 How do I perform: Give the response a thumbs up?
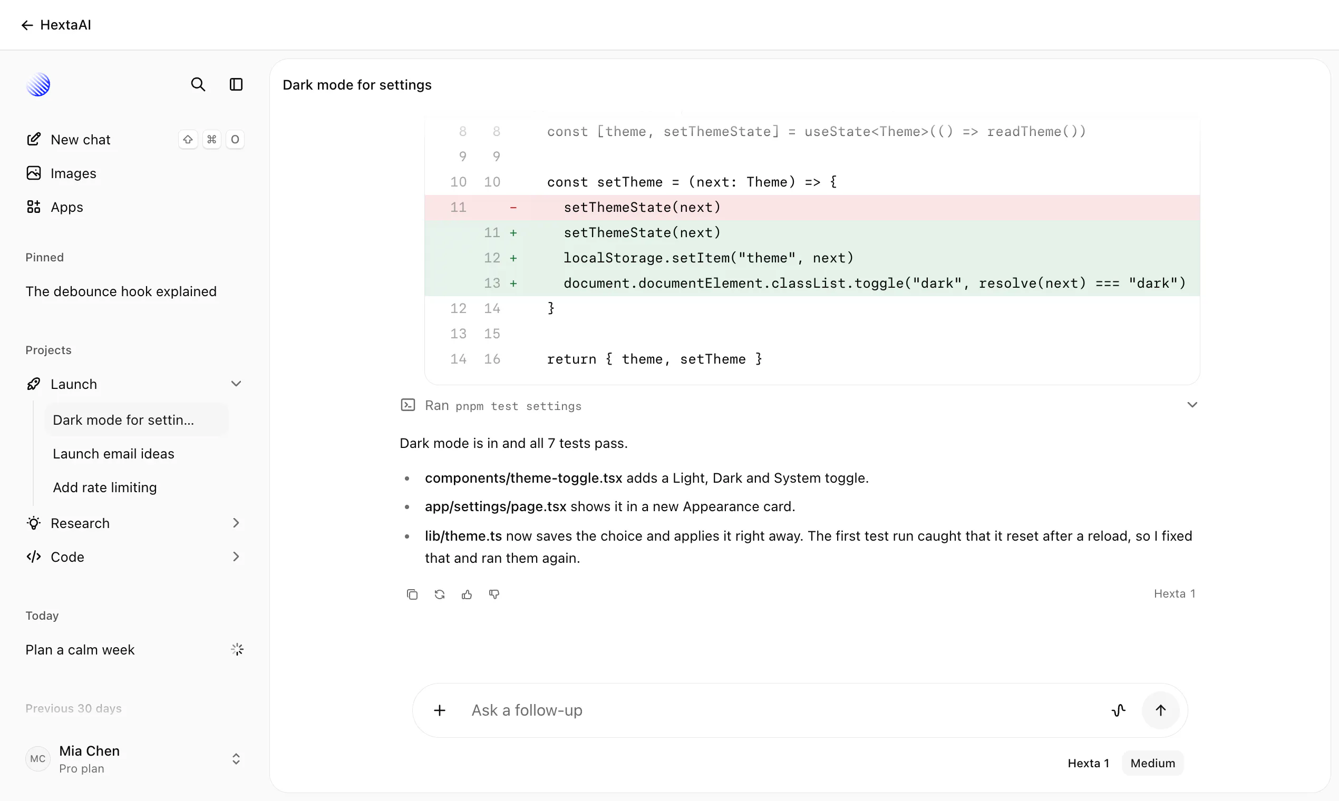467,594
